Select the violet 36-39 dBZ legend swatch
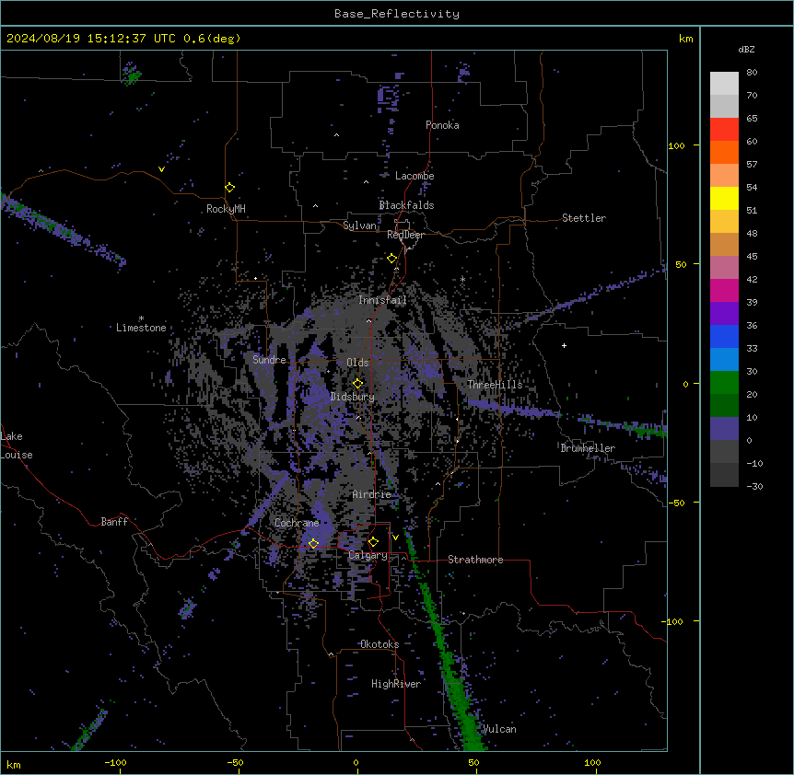 coord(724,314)
